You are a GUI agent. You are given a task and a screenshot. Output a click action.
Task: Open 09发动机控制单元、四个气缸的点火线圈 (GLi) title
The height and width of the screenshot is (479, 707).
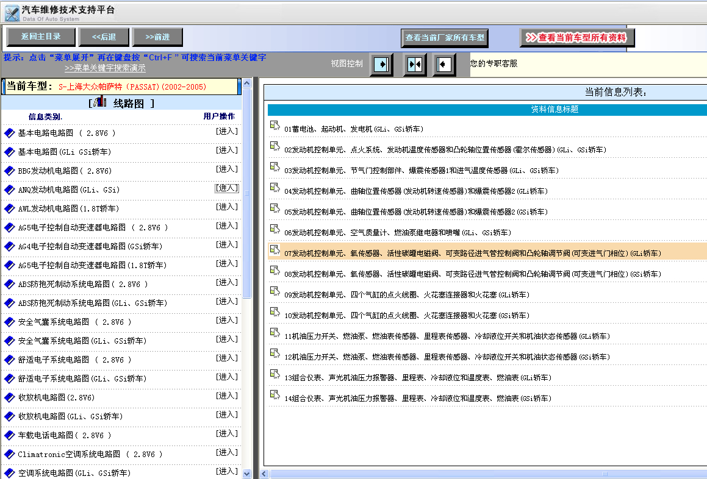407,295
